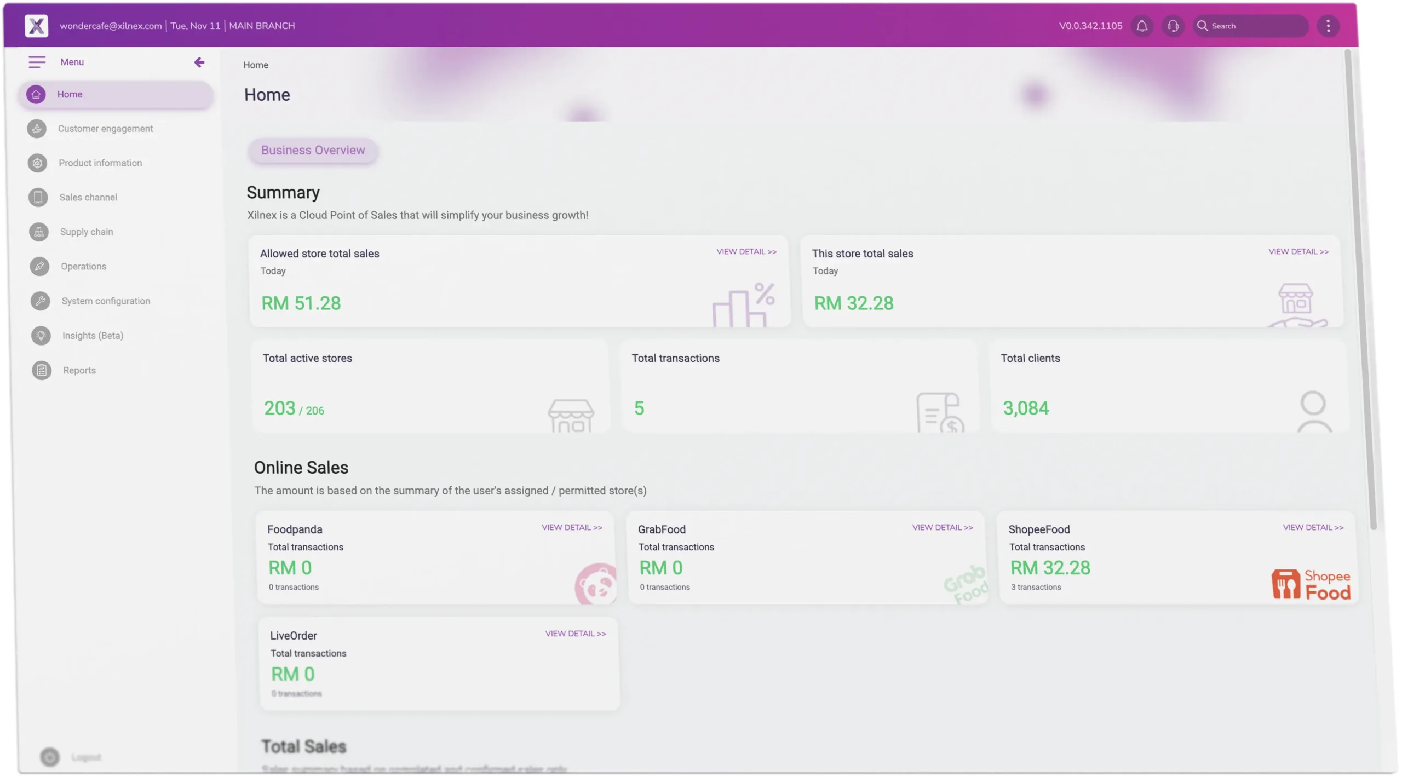This screenshot has width=1402, height=777.
Task: Click the System configuration wrench icon
Action: (40, 301)
